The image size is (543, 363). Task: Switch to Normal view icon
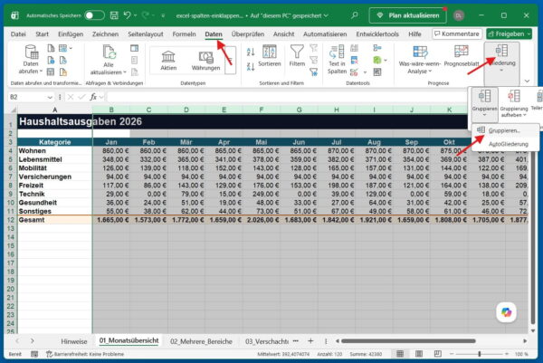click(x=400, y=354)
